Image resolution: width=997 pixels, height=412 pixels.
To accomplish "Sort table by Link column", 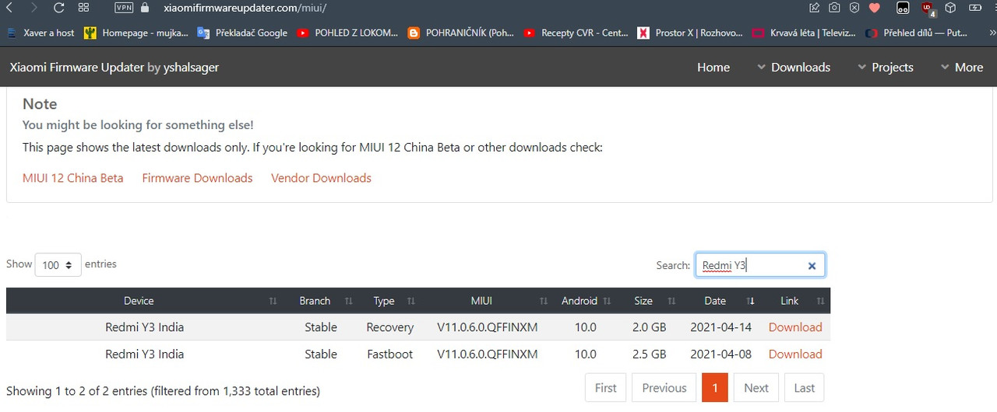I will point(795,301).
